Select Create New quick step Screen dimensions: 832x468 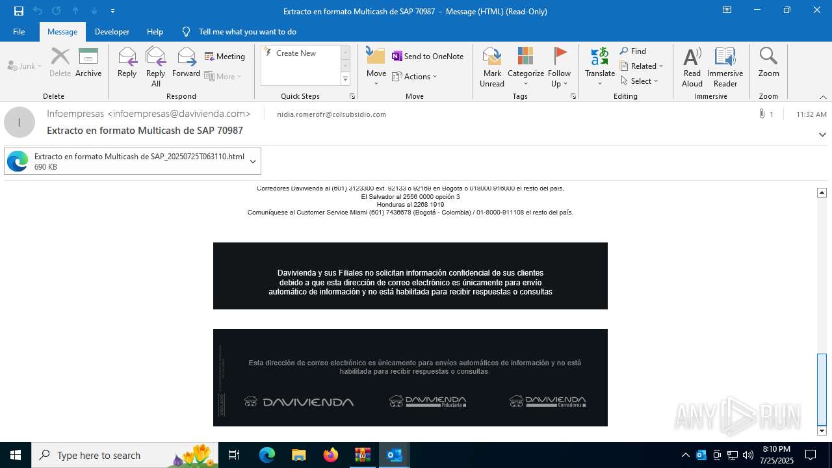click(x=296, y=53)
